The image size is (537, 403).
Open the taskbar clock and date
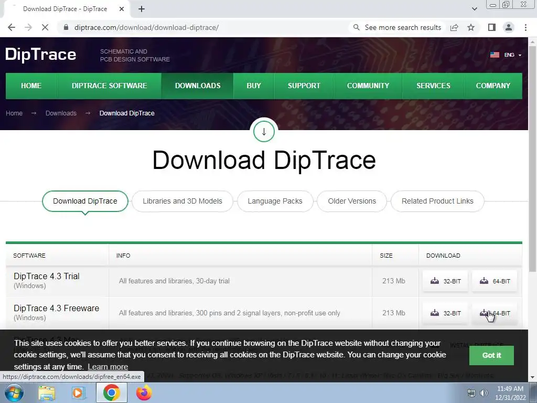point(510,393)
